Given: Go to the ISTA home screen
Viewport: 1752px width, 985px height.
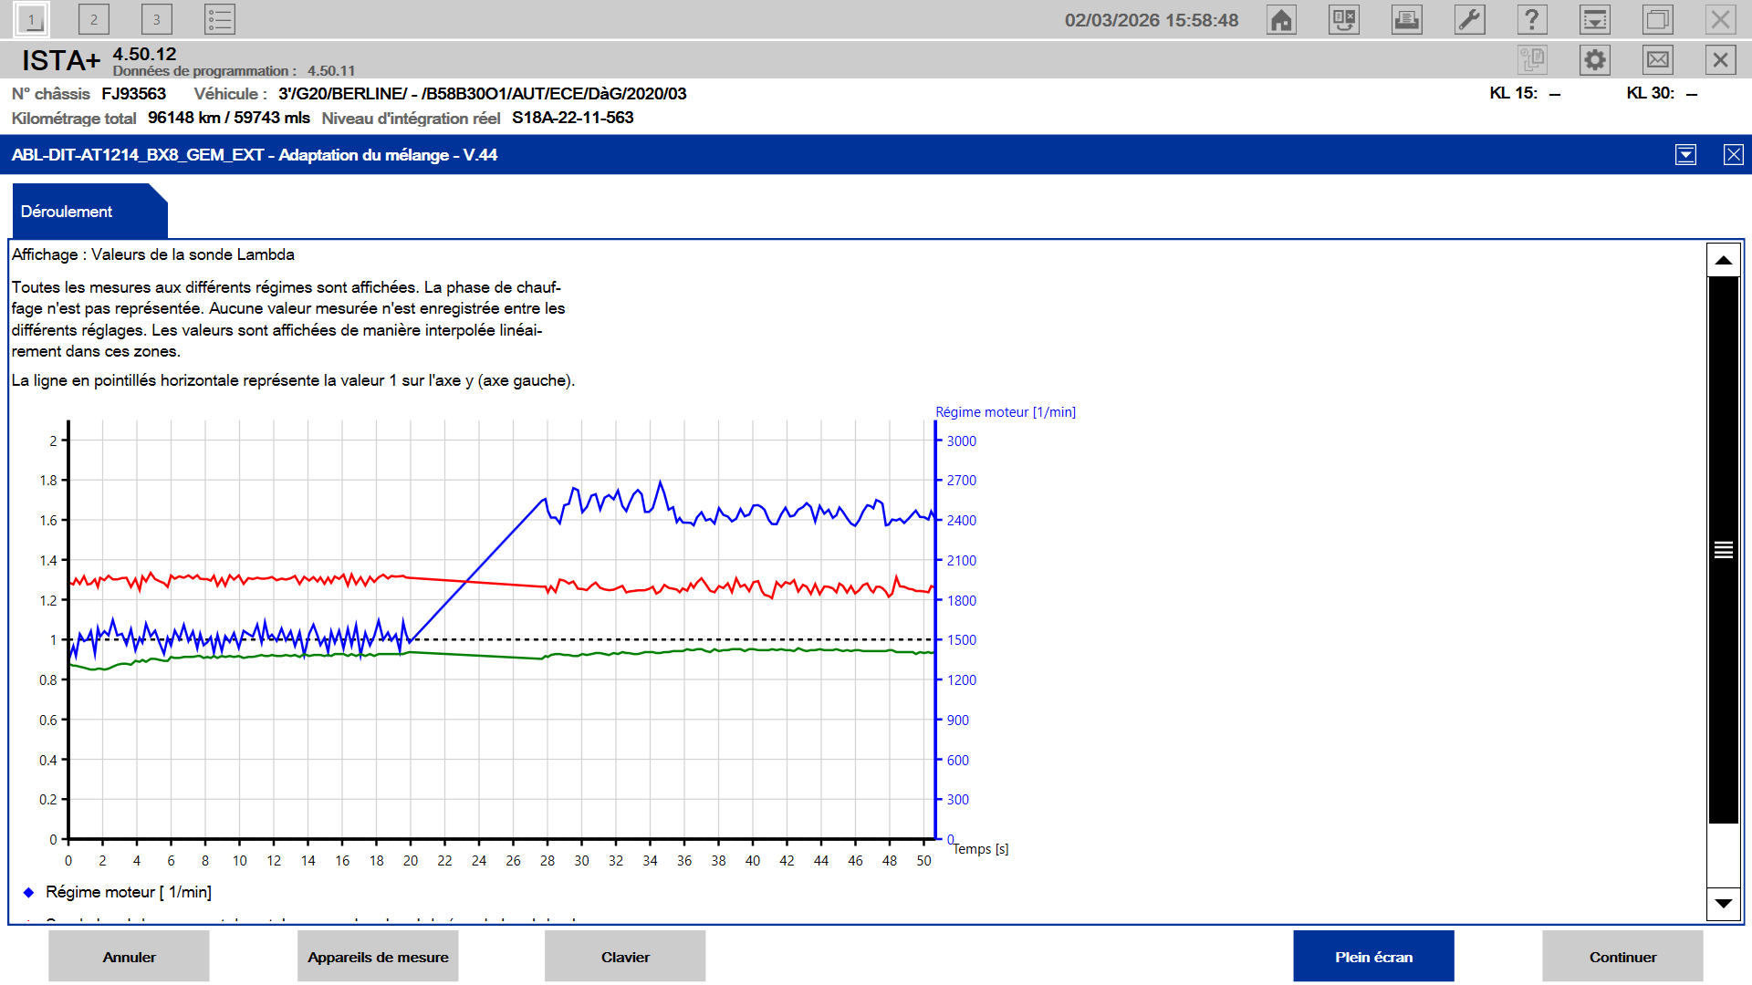Looking at the screenshot, I should (1281, 19).
